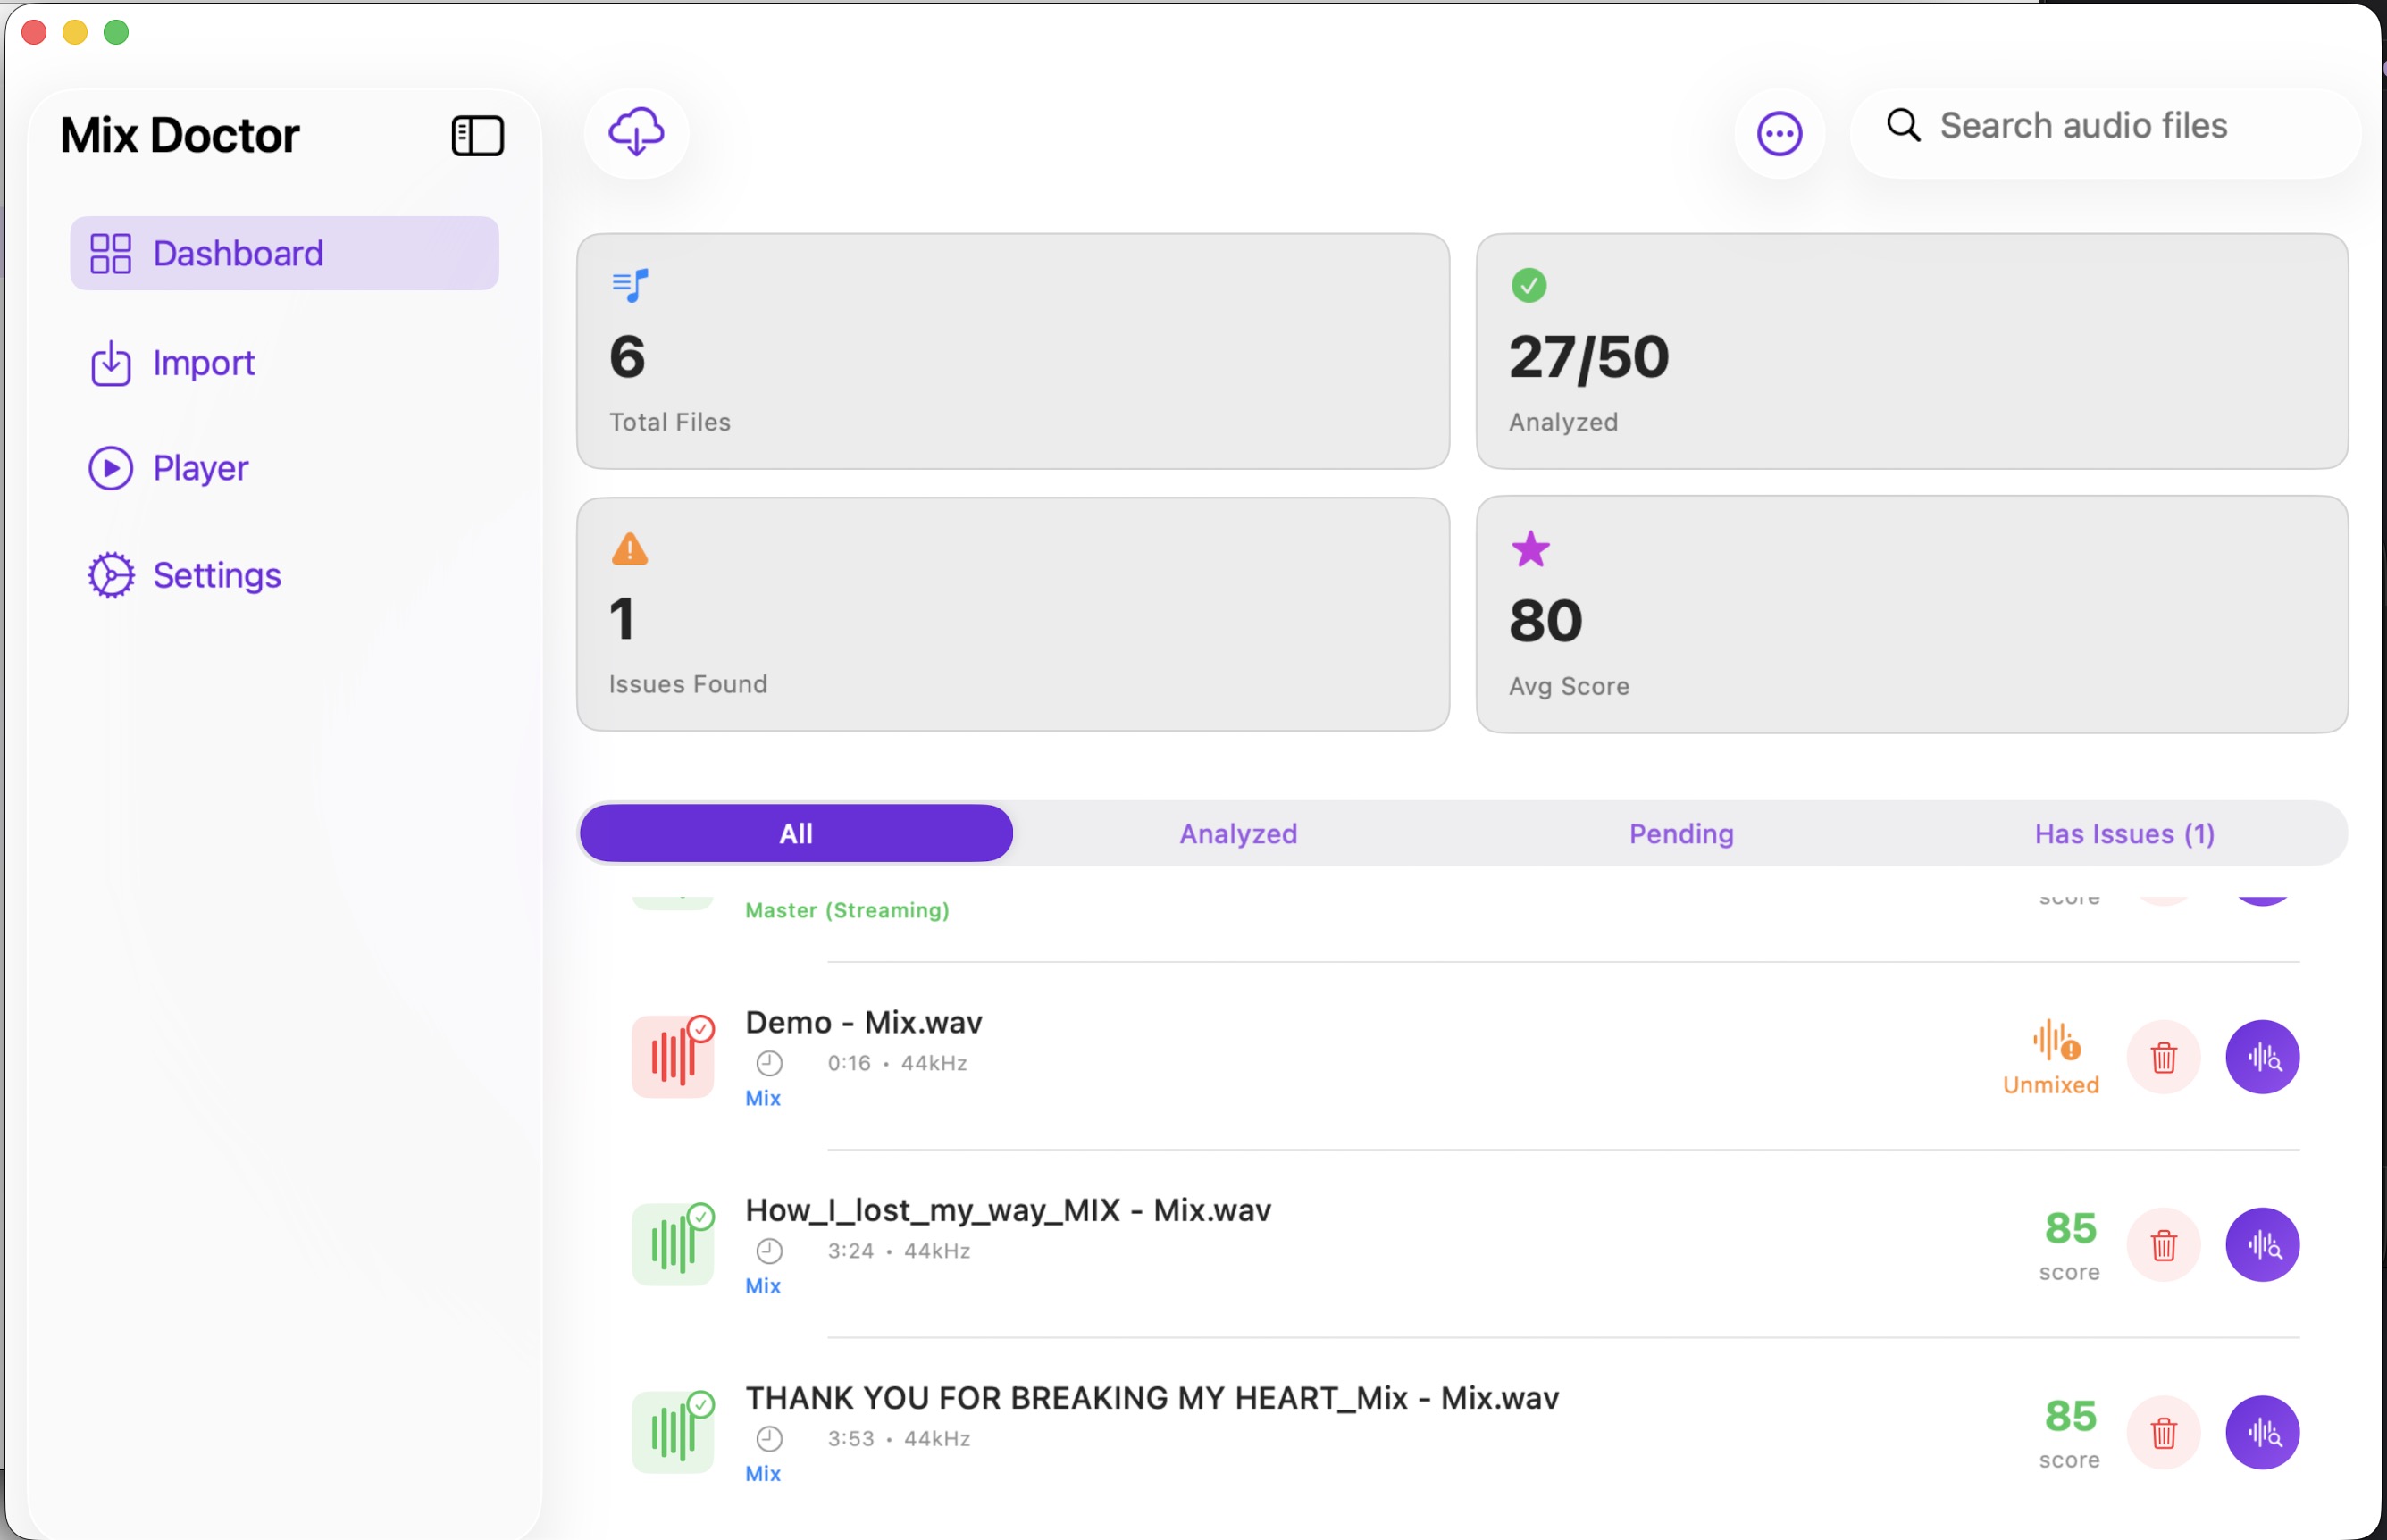Collapse the sidebar with the panel toggle
2387x1540 pixels.
[x=477, y=135]
